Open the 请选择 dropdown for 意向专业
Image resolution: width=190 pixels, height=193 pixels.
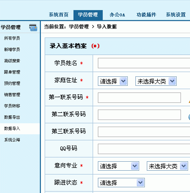pyautogui.click(x=118, y=166)
